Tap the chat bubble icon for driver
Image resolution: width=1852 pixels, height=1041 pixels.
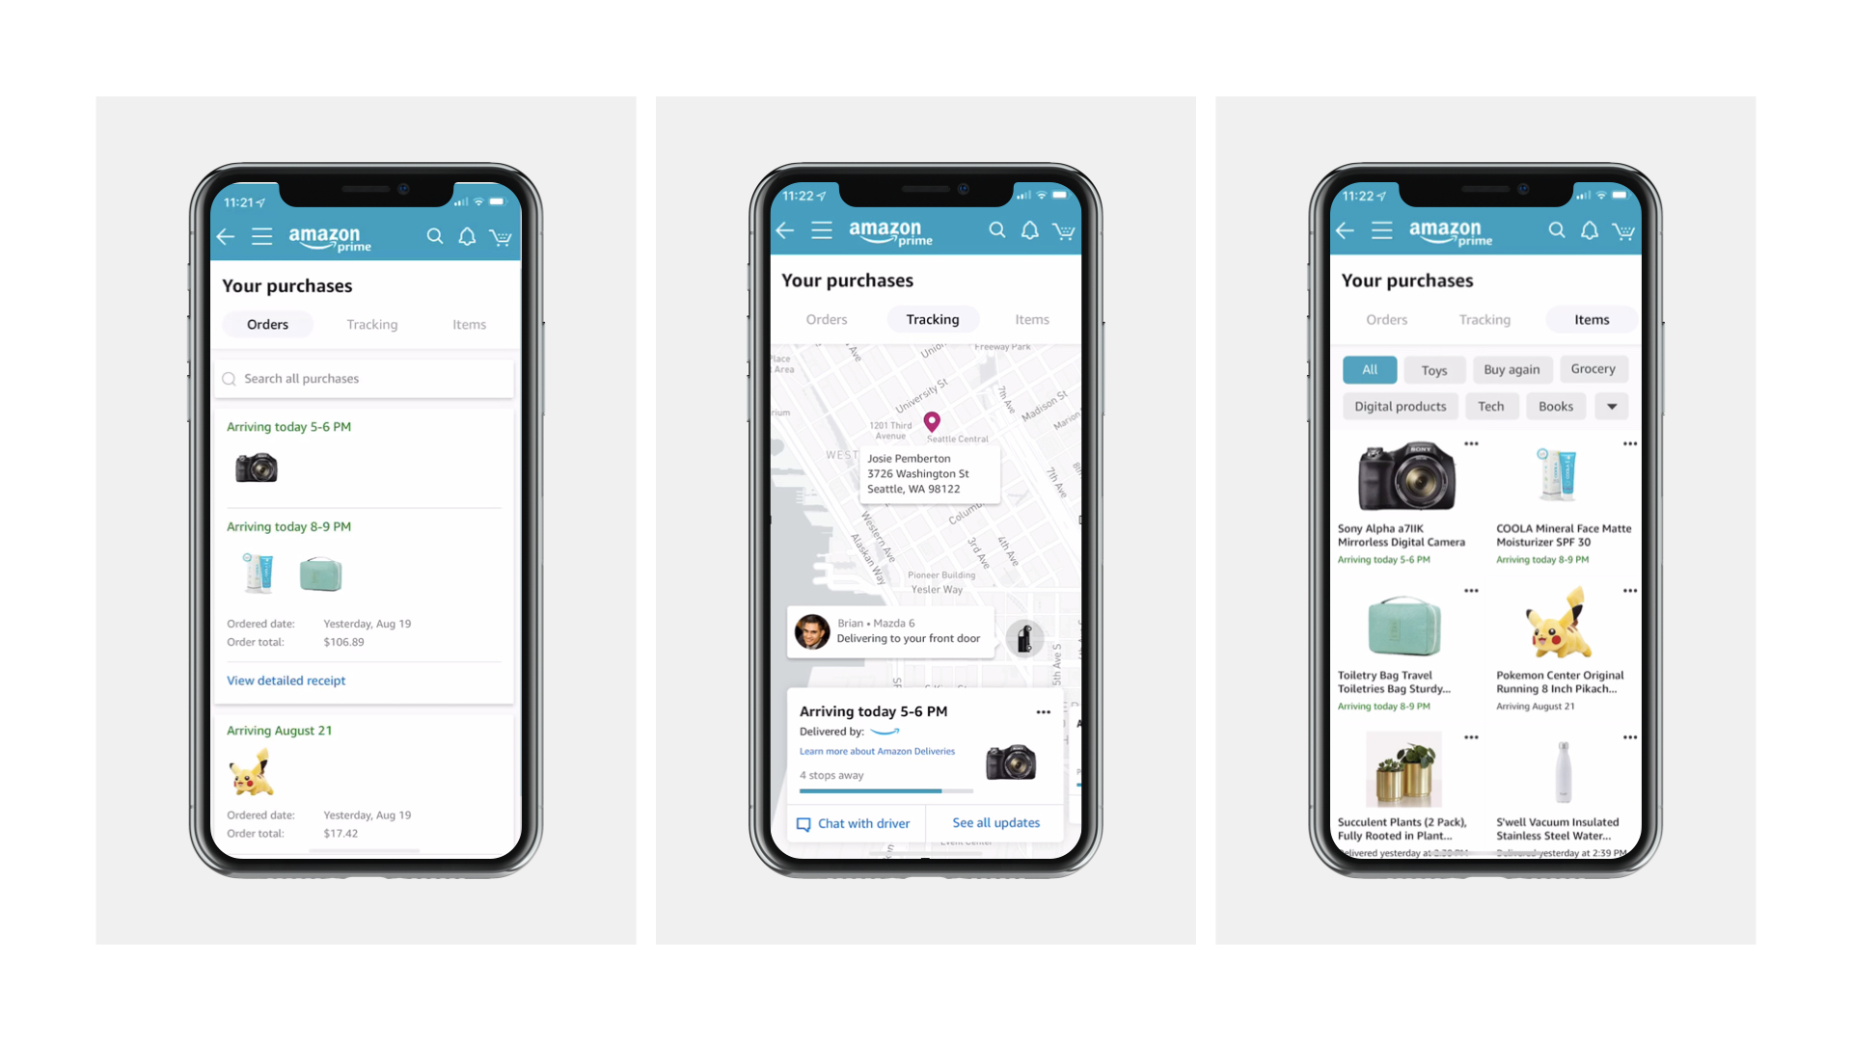pyautogui.click(x=803, y=822)
